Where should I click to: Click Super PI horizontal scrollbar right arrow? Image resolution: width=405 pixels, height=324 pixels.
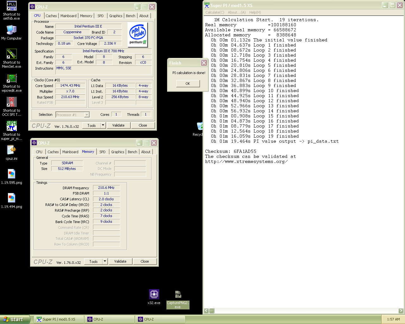coord(401,311)
